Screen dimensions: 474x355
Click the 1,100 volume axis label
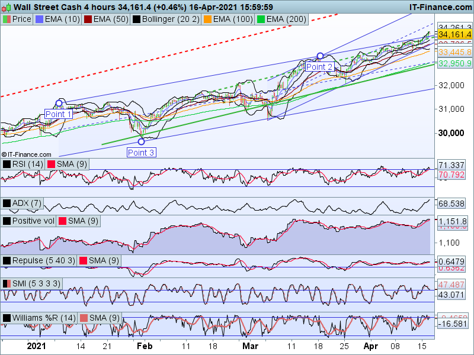tap(449, 243)
